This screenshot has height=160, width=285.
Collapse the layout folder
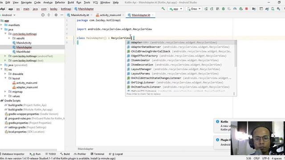[5, 78]
